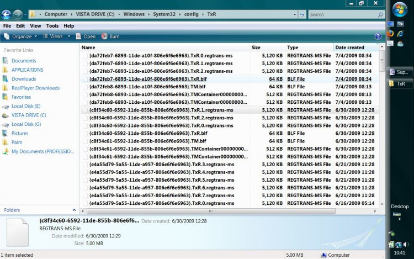Open the View menu
Screen dimensions: 414x259
[35, 26]
